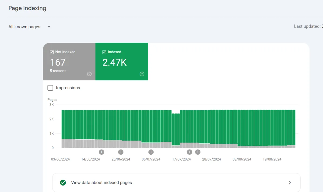Open annotation marker above 14/06/2024

101,152
